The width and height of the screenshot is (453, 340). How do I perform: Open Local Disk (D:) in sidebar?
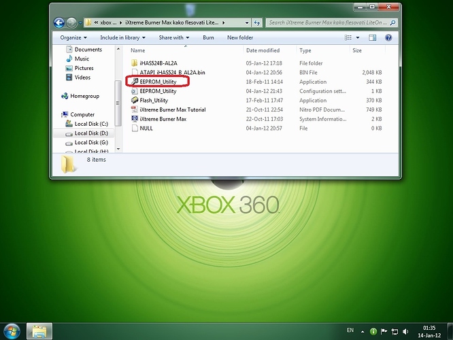(x=91, y=133)
